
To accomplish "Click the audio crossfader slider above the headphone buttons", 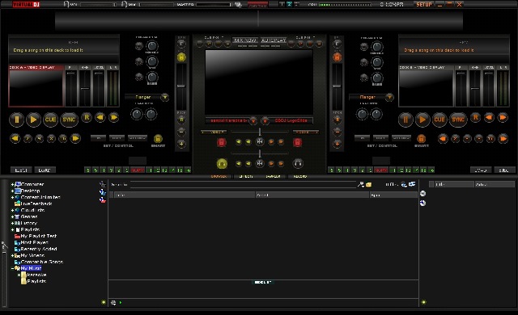I will pyautogui.click(x=260, y=153).
